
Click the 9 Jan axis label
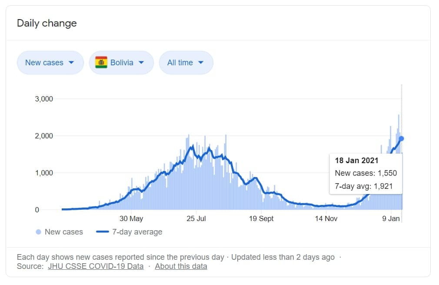point(391,218)
